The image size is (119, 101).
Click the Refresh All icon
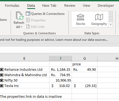pyautogui.click(x=20, y=16)
